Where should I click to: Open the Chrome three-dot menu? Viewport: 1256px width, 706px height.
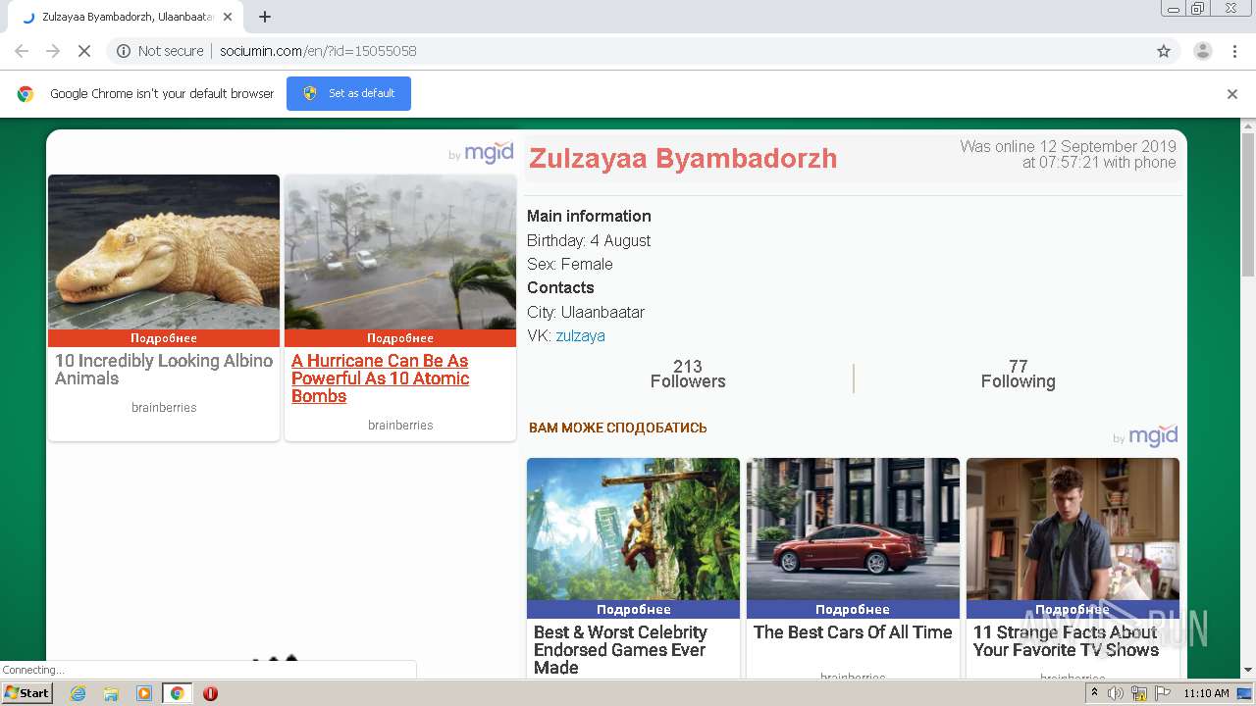pyautogui.click(x=1234, y=51)
